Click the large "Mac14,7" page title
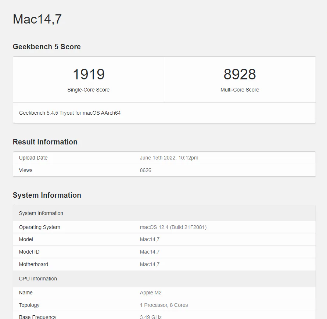327x319 pixels. click(x=37, y=19)
